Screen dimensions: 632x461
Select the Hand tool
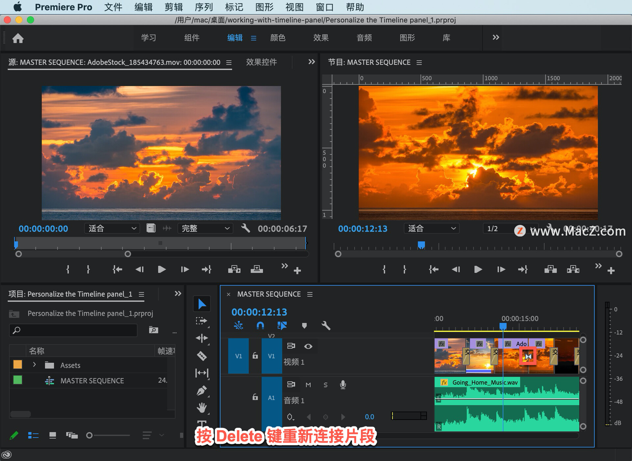tap(201, 408)
